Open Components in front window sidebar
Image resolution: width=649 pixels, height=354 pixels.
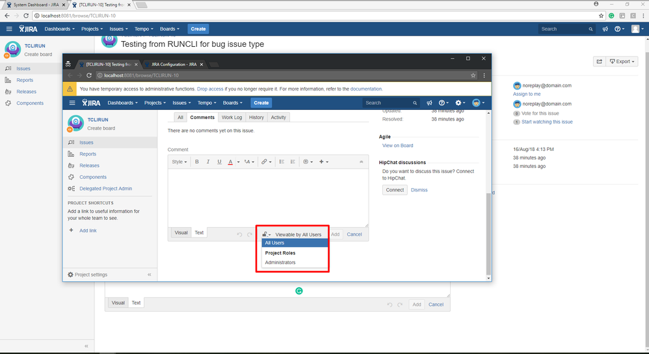(93, 177)
